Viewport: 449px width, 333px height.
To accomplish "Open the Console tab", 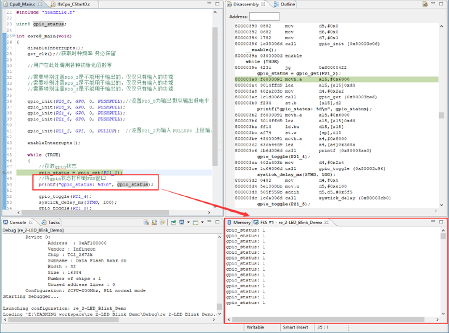I will 18,222.
